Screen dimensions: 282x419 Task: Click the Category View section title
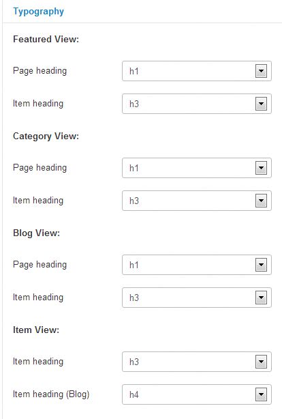(x=46, y=136)
